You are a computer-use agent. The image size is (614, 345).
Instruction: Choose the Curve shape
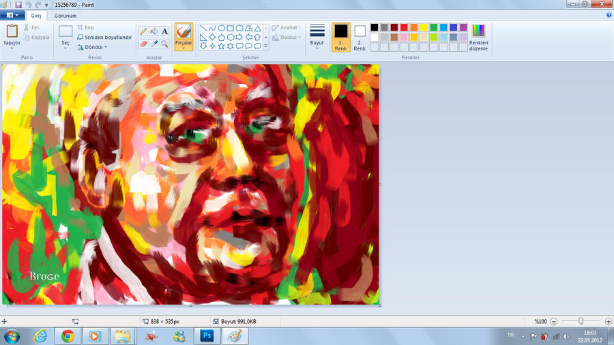coord(212,29)
